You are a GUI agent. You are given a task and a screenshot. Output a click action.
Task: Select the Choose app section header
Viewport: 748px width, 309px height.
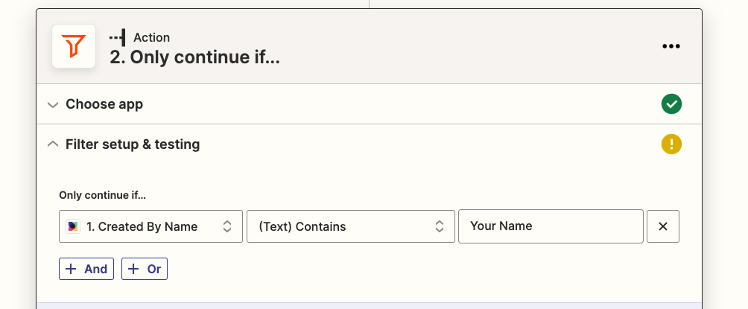(x=370, y=104)
